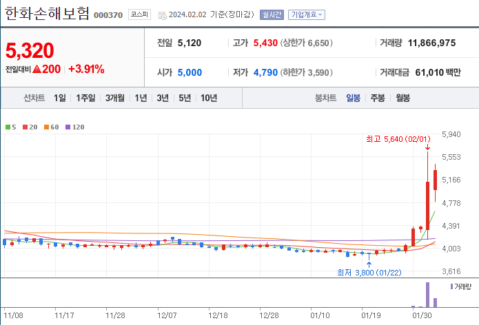Click the 12/07 date axis label

[167, 315]
